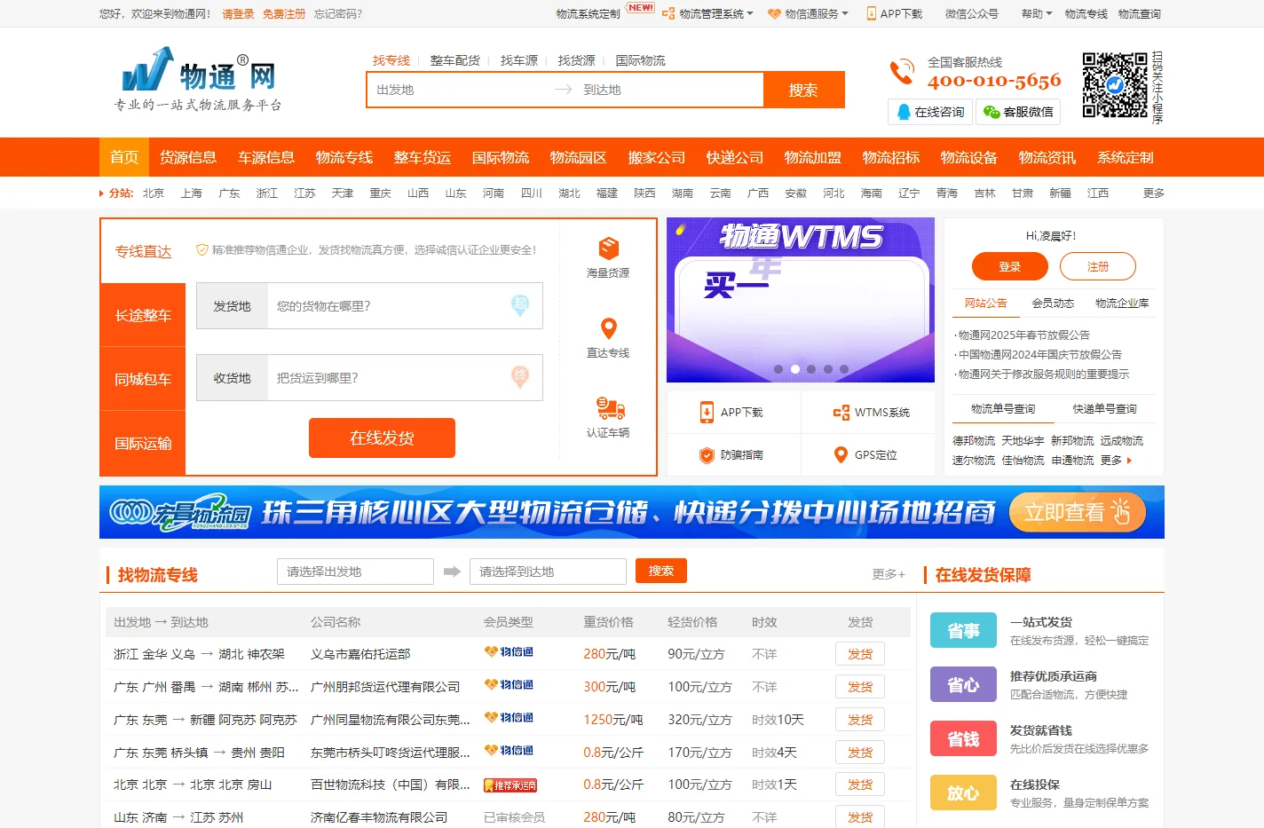
Task: Click the orange 搜索 button at top
Action: pyautogui.click(x=803, y=90)
